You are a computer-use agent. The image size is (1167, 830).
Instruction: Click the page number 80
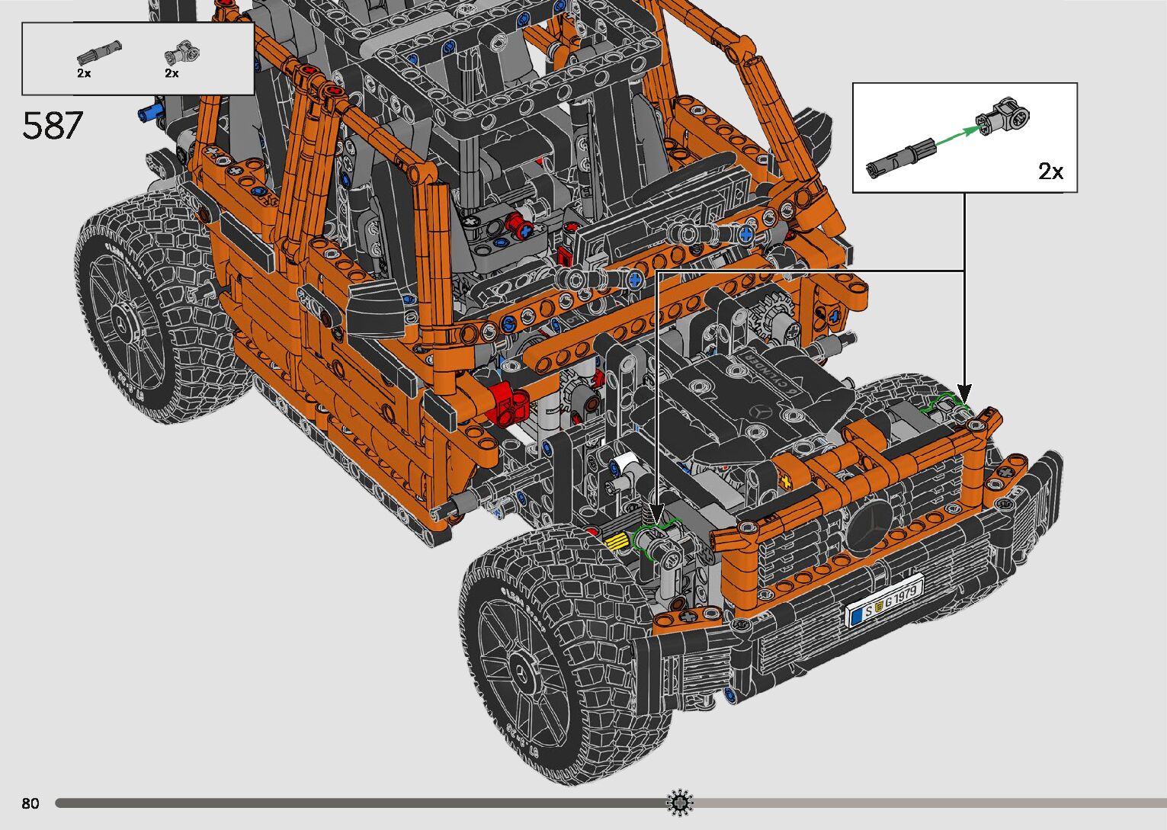[x=30, y=803]
